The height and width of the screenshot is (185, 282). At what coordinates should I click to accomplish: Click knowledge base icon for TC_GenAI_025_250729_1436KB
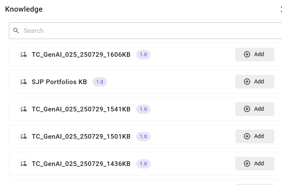point(23,164)
